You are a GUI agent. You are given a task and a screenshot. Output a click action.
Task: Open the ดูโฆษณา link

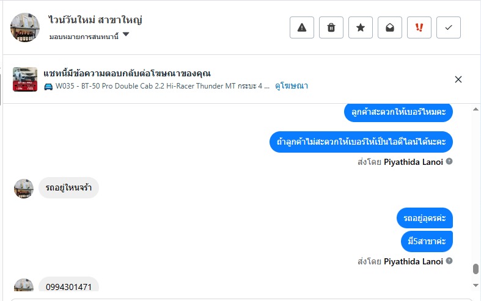(x=292, y=86)
